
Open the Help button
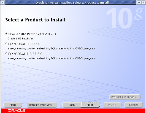pos(13,105)
